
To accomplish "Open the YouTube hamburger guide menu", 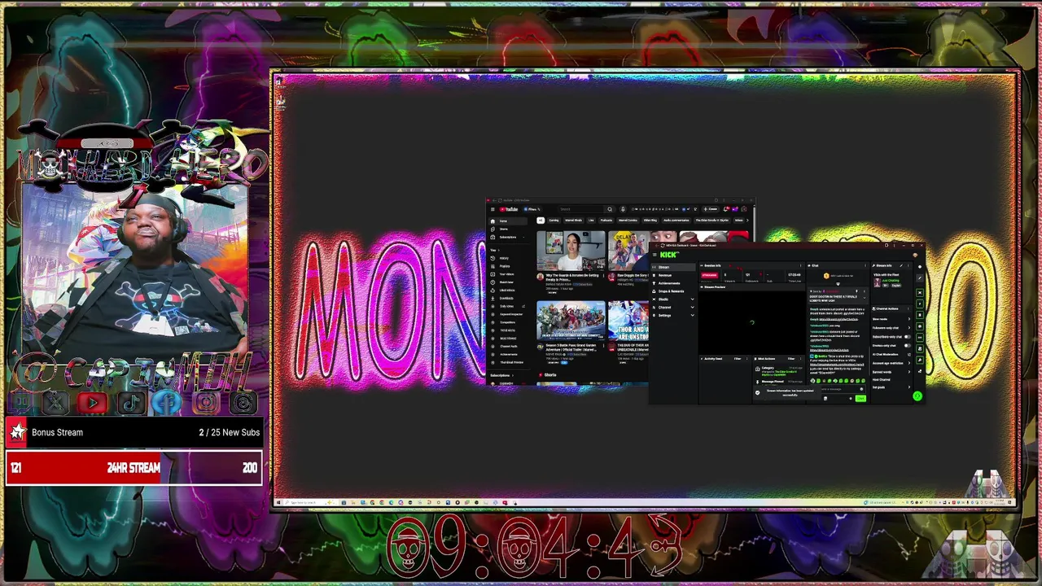I will click(x=493, y=209).
